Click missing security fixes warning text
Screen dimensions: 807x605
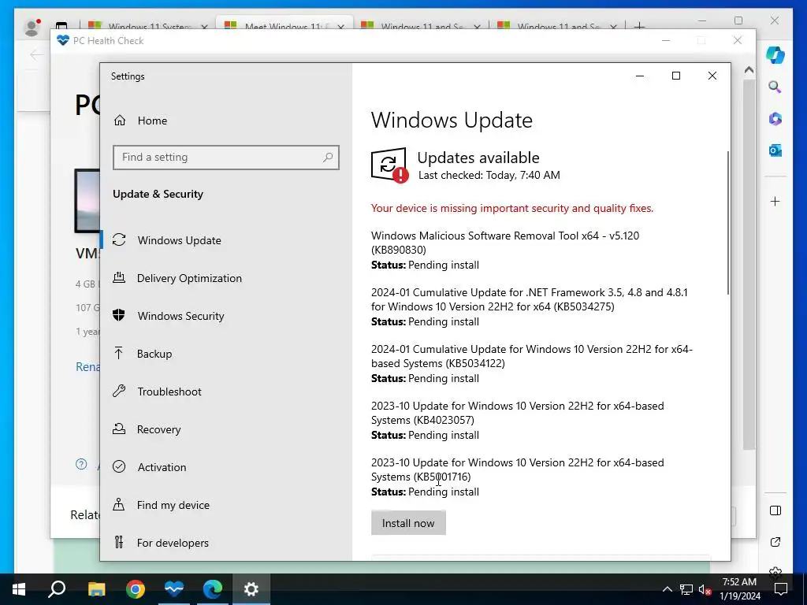[512, 208]
